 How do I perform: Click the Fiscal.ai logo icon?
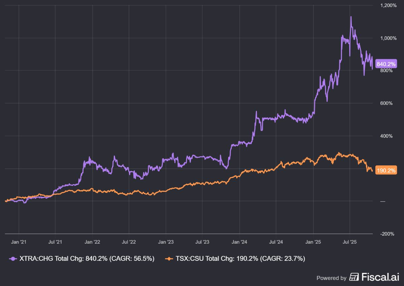coord(354,277)
